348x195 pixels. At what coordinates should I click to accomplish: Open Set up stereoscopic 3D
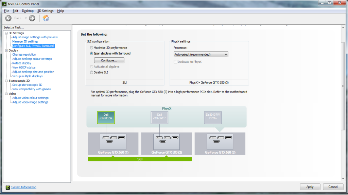[27, 85]
